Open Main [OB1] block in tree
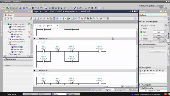Viewport: 170px width, 96px height. tap(17, 37)
